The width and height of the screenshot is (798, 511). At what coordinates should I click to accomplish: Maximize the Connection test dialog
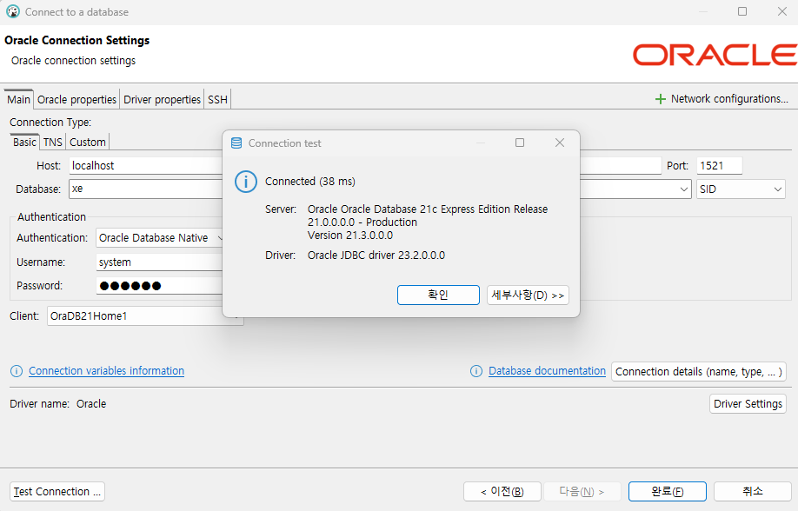520,143
